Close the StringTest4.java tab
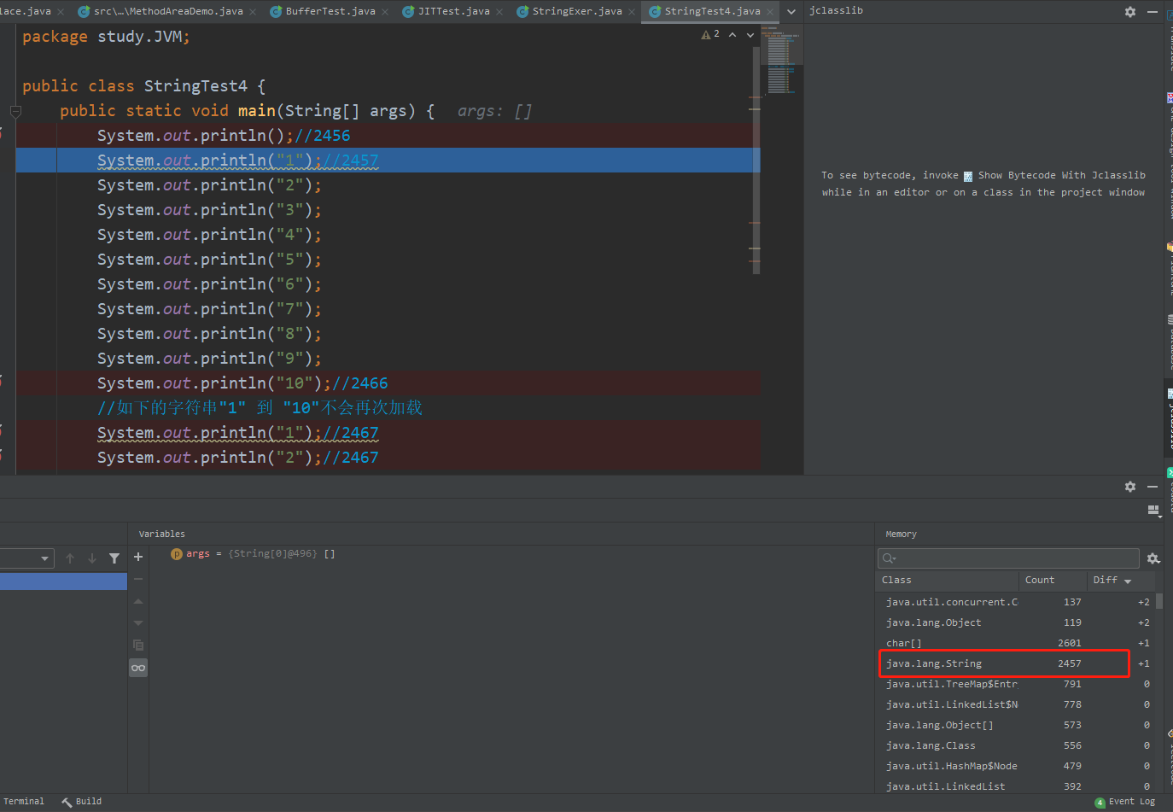 point(770,12)
